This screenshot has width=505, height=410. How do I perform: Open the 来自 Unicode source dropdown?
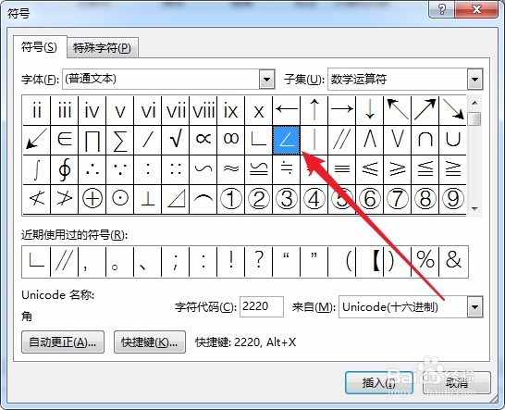475,307
